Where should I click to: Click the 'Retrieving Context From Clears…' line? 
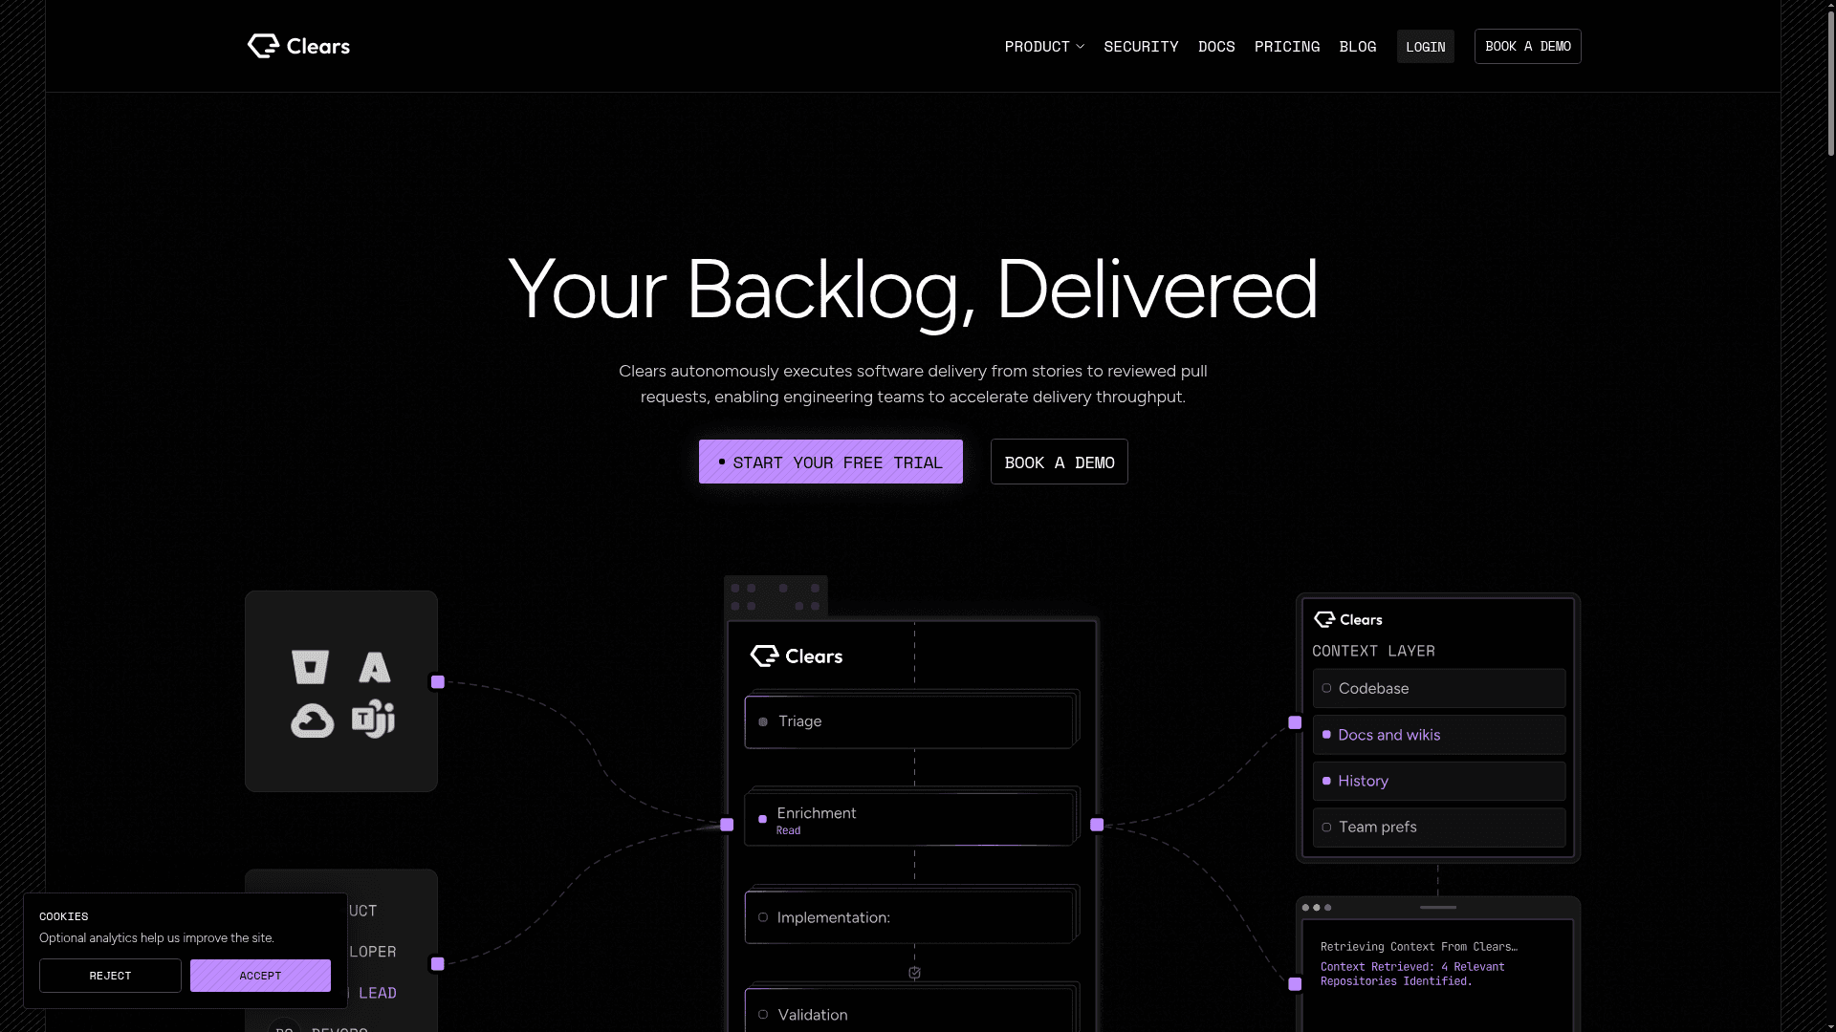1419,947
